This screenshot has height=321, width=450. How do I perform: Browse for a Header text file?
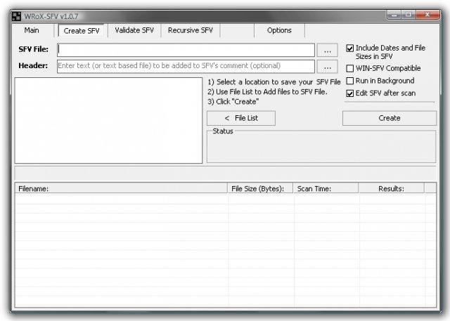click(x=327, y=67)
